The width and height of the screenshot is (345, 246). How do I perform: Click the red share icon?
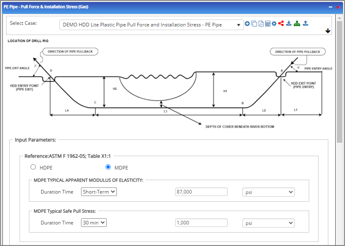click(x=281, y=24)
